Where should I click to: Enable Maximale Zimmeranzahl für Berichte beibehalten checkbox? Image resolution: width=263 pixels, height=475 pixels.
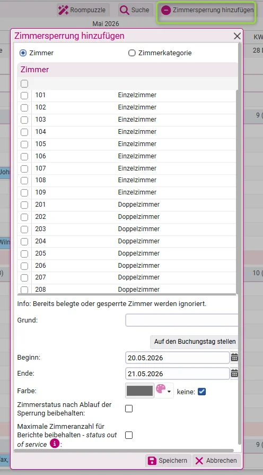coord(129,435)
